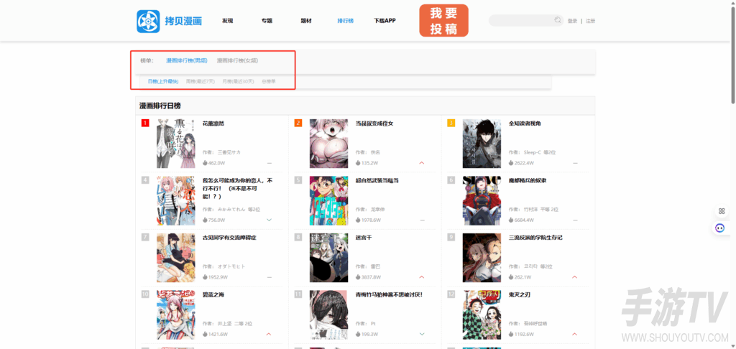Image resolution: width=736 pixels, height=349 pixels.
Task: Click the orange rank 2 badge
Action: (x=298, y=124)
